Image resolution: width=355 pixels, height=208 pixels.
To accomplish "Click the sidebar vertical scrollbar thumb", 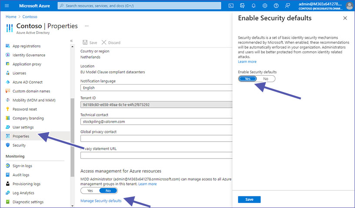I will pyautogui.click(x=73, y=138).
